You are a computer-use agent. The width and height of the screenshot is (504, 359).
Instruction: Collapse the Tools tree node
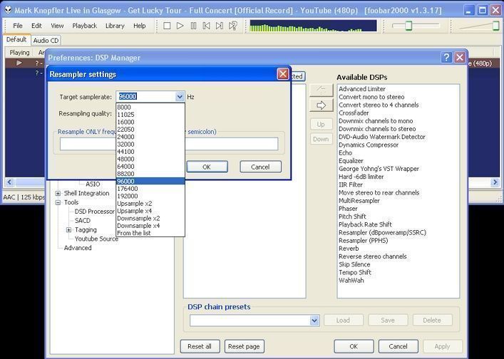point(58,202)
